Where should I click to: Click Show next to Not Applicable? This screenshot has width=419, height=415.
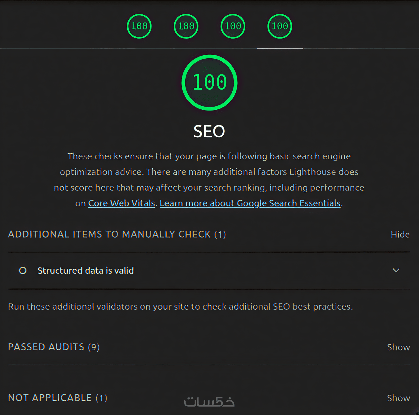click(398, 398)
